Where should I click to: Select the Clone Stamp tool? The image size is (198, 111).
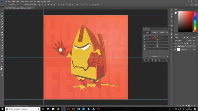[x=2, y=32]
